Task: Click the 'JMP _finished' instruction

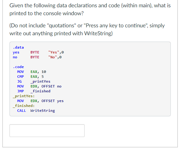Action: [34, 91]
